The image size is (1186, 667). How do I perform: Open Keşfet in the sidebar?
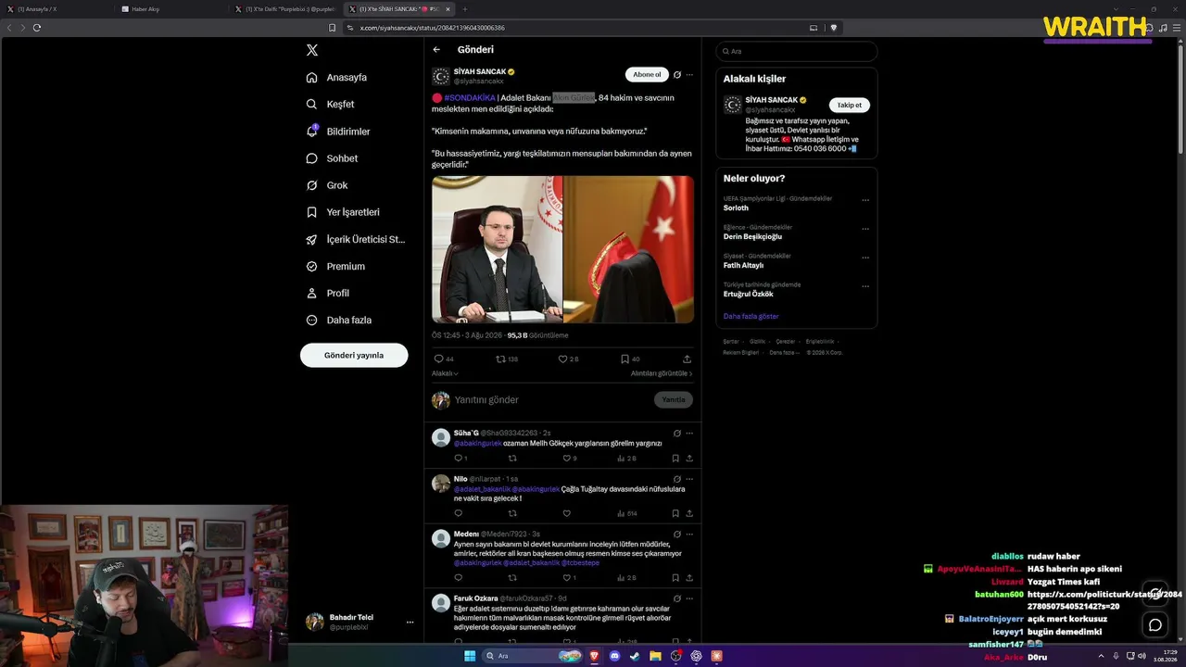coord(330,105)
